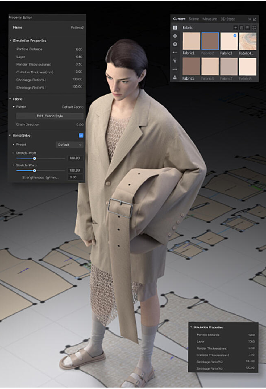Expand the Stretch-Weft section
This screenshot has width=266, height=389.
pos(13,153)
